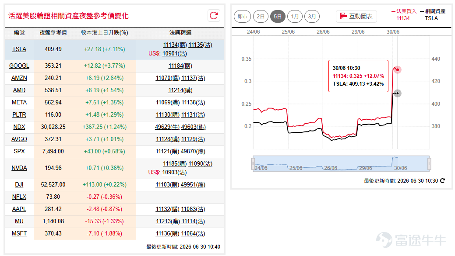Open warrant 11214(購) for AMD

(x=180, y=90)
